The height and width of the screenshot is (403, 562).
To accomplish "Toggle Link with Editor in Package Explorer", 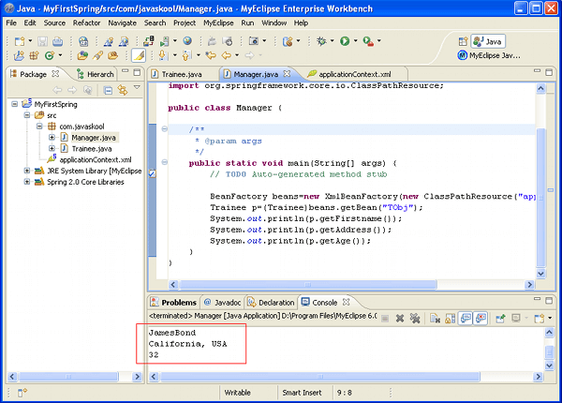I will [123, 90].
